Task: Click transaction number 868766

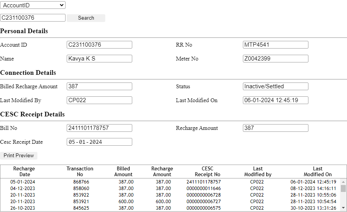Action: pyautogui.click(x=81, y=182)
